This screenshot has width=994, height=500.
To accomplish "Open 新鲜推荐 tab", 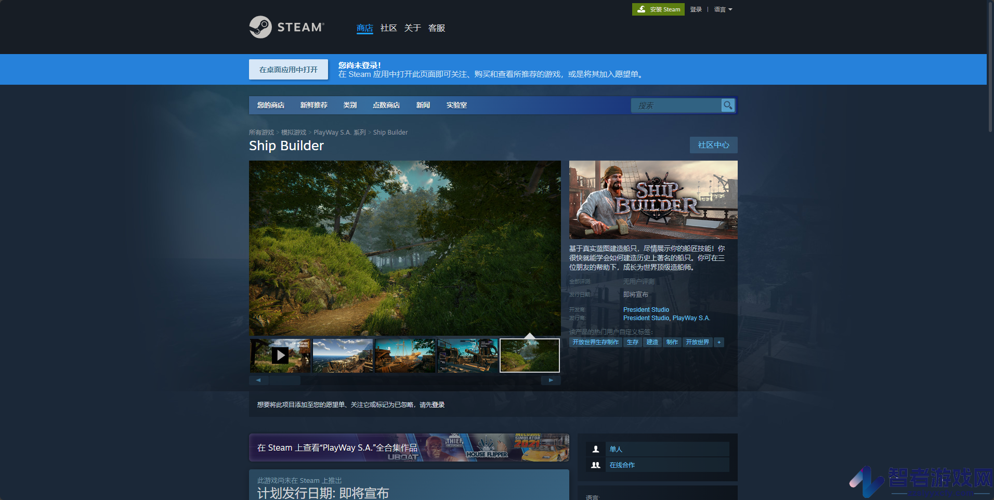I will pos(314,105).
